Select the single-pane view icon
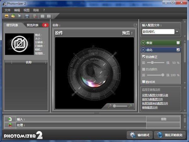The image size is (189, 142). 43,16
